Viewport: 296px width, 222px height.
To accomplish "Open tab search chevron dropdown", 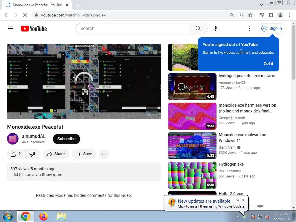I will pyautogui.click(x=262, y=5).
